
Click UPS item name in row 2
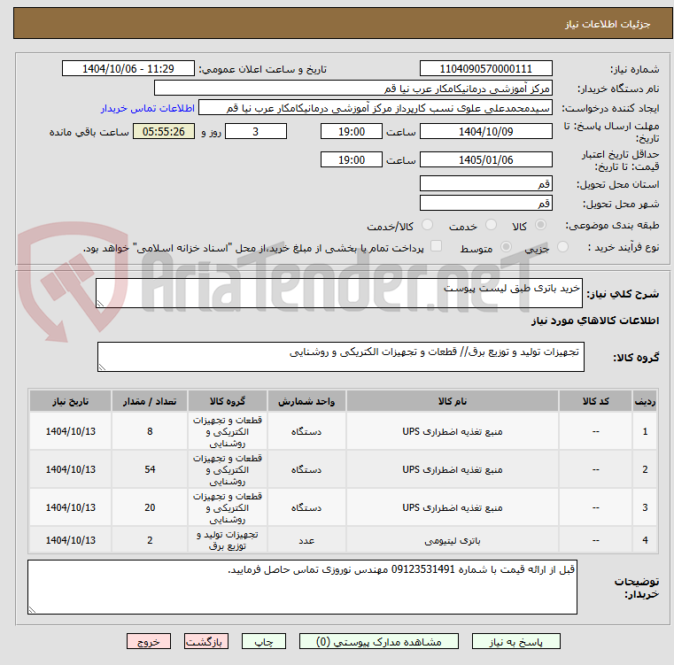click(x=453, y=469)
